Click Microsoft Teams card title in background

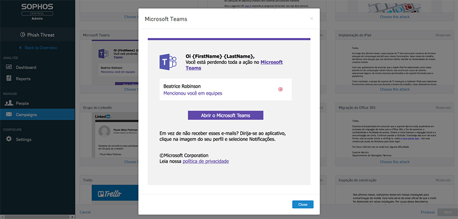pos(96,35)
